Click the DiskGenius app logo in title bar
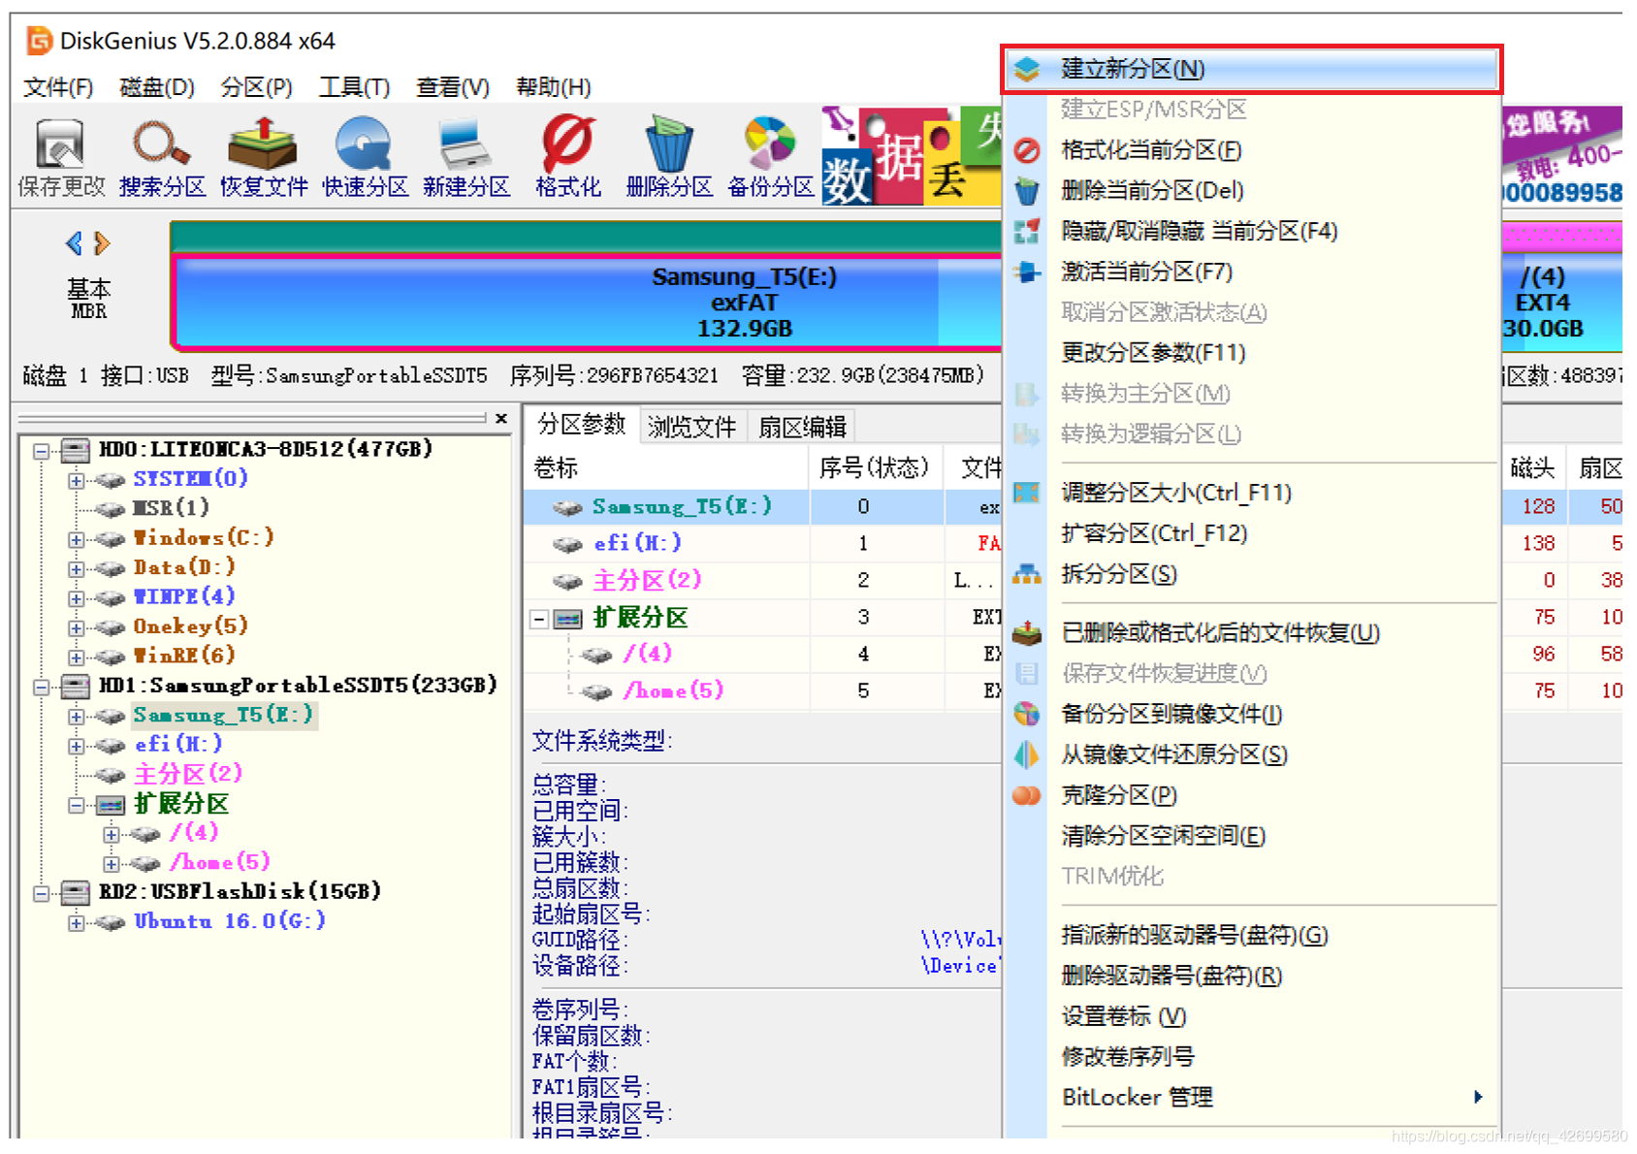Viewport: 1637px width, 1154px height. click(x=40, y=41)
